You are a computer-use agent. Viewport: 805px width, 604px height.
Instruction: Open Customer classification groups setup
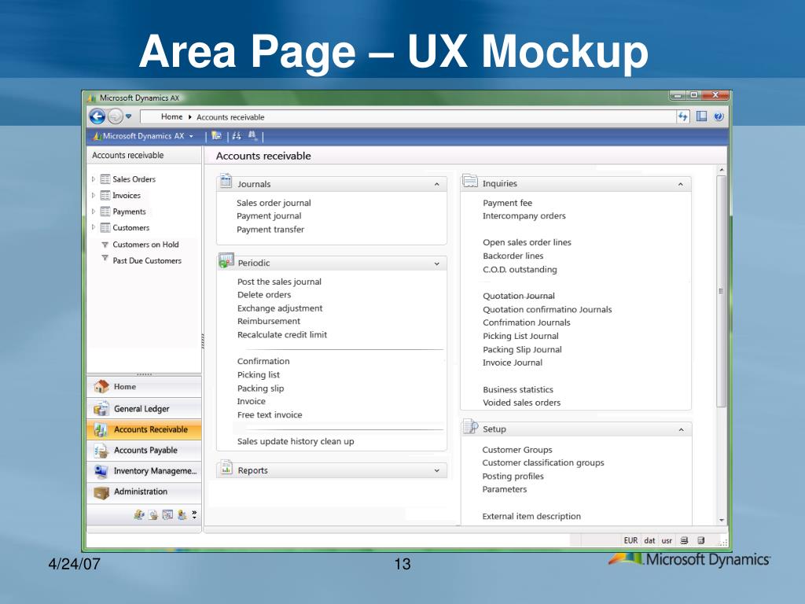pyautogui.click(x=543, y=462)
